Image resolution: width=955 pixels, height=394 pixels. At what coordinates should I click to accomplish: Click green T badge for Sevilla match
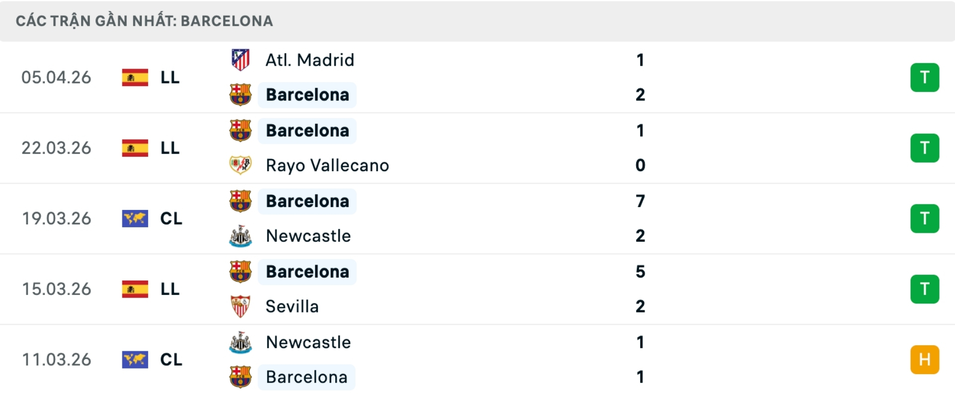click(x=924, y=289)
